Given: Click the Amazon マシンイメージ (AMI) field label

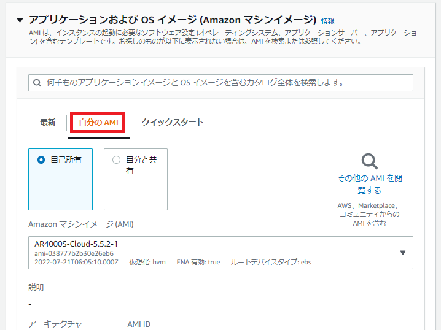Looking at the screenshot, I should pyautogui.click(x=80, y=224).
